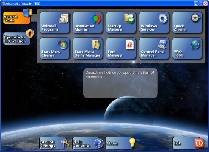Open the Uninstall Programs tool
Screen dimensions: 209x152
55,23
